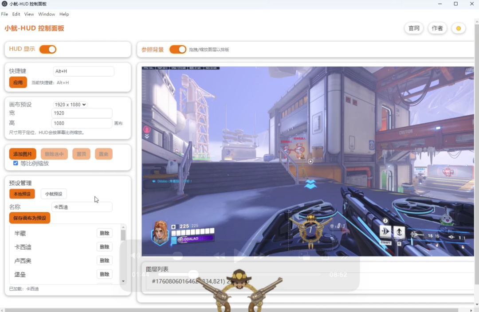Click the 删除选中 button
This screenshot has height=312, width=479.
pyautogui.click(x=54, y=154)
